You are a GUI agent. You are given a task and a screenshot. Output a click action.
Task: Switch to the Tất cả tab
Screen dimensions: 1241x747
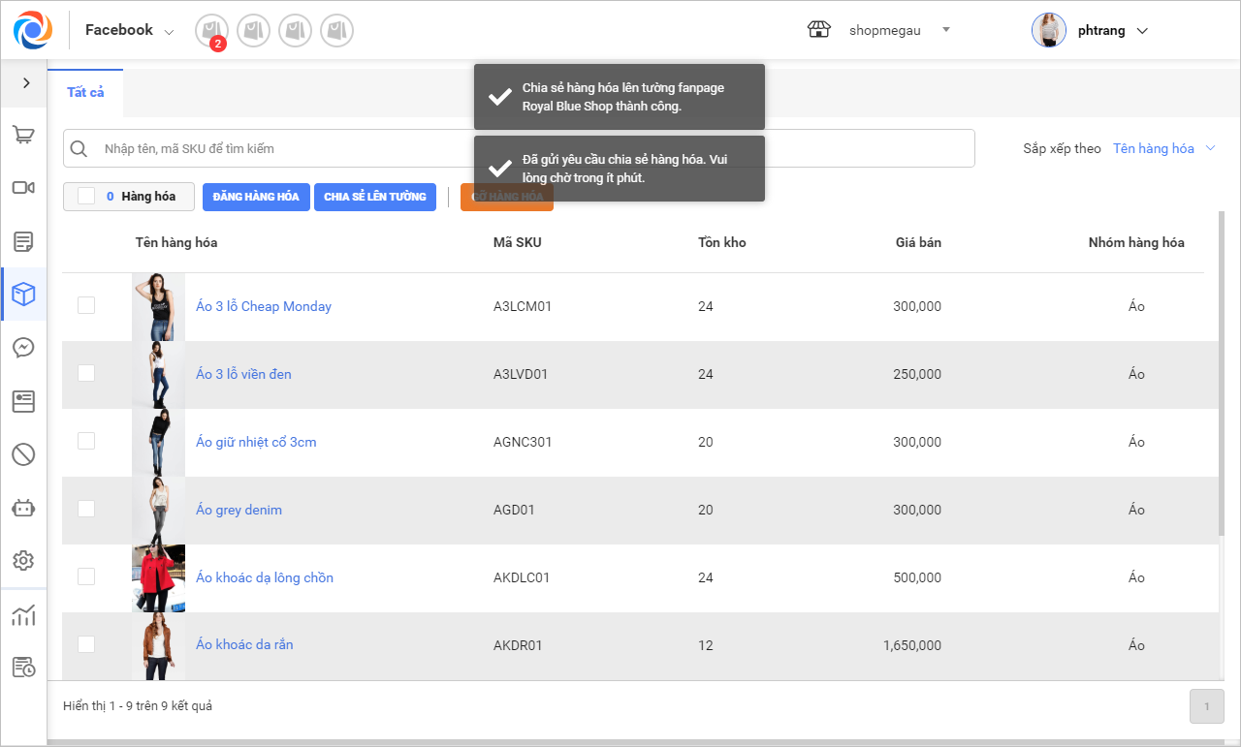(x=85, y=93)
